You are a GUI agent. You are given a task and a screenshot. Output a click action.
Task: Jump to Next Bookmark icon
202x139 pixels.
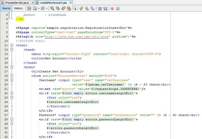87,8
